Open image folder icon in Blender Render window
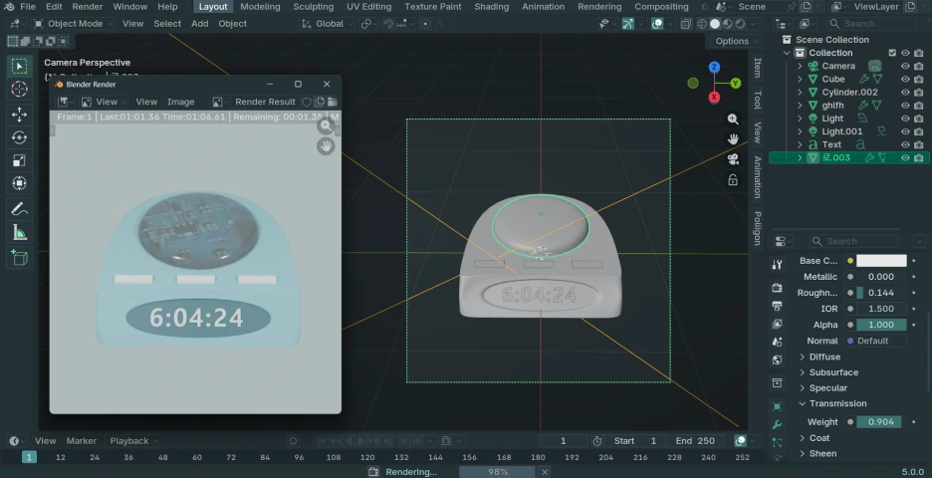932x478 pixels. pyautogui.click(x=333, y=102)
